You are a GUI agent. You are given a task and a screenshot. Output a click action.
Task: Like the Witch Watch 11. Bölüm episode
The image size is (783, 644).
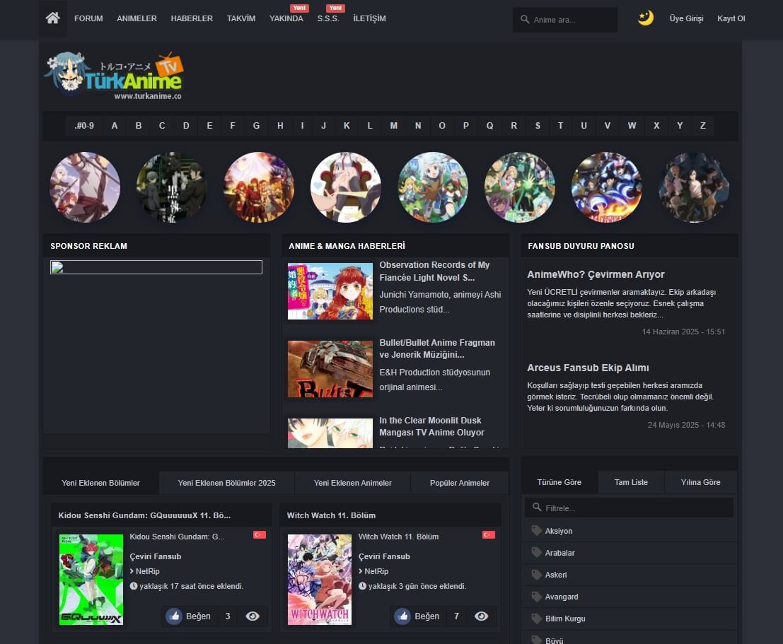pos(420,616)
